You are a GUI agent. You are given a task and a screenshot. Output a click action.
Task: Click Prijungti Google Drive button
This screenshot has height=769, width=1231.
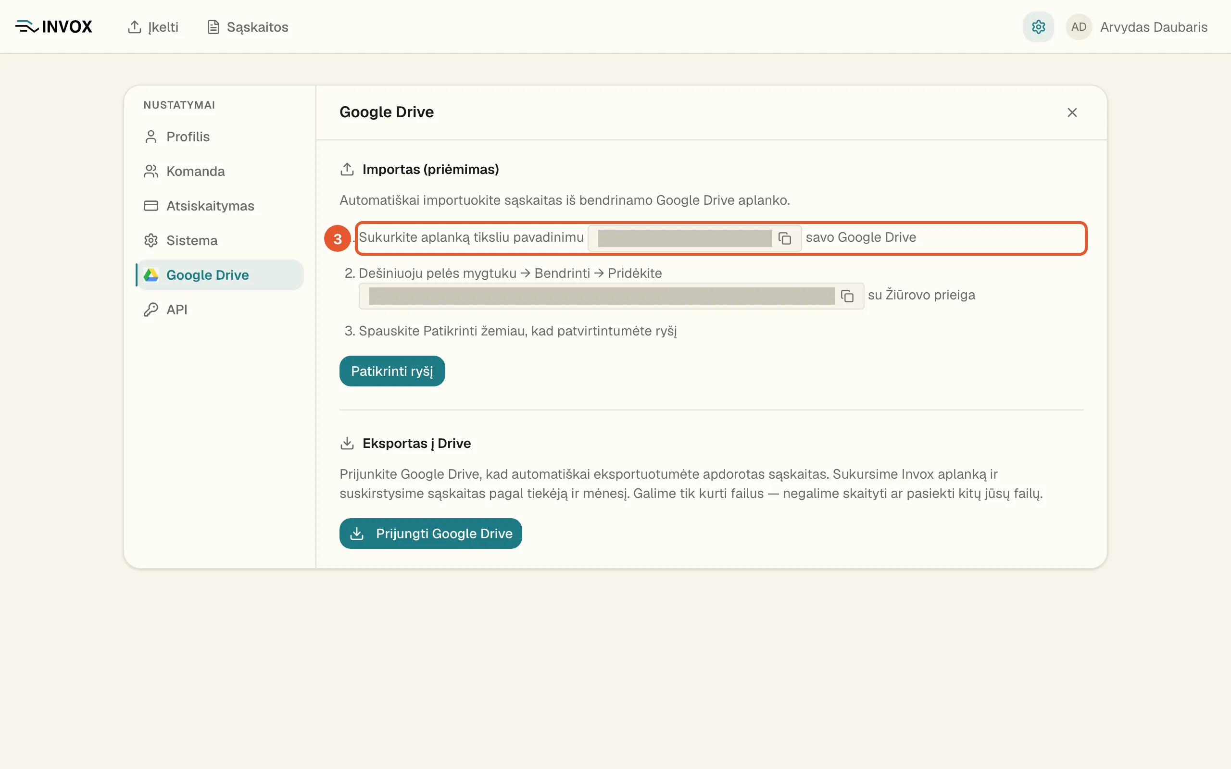click(431, 533)
